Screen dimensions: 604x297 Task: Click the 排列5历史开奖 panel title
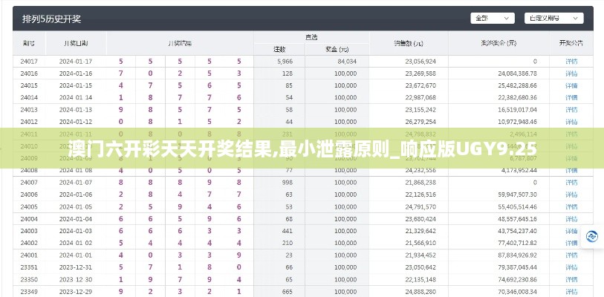[51, 19]
